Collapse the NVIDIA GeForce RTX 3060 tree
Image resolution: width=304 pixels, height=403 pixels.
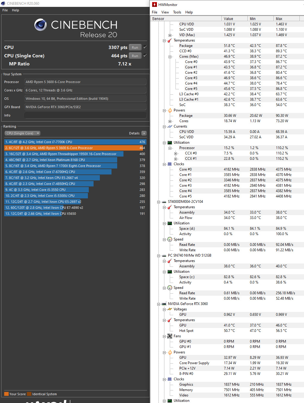(x=159, y=304)
